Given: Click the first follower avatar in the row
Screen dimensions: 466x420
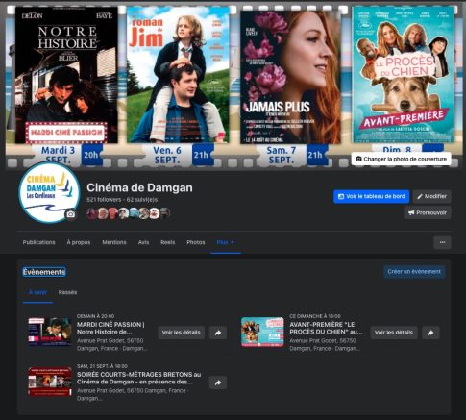Looking at the screenshot, I should (92, 213).
